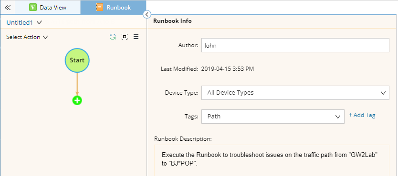Collapse the Runbook Info pane arrow
398x176 pixels.
click(x=147, y=14)
